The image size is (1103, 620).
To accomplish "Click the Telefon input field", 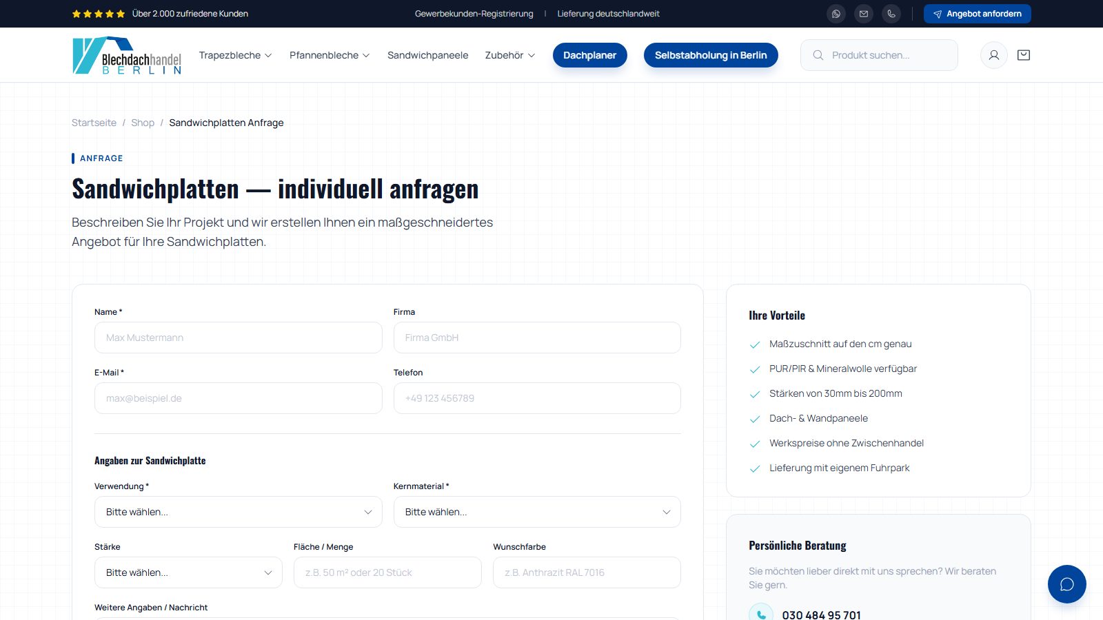I will coord(537,398).
